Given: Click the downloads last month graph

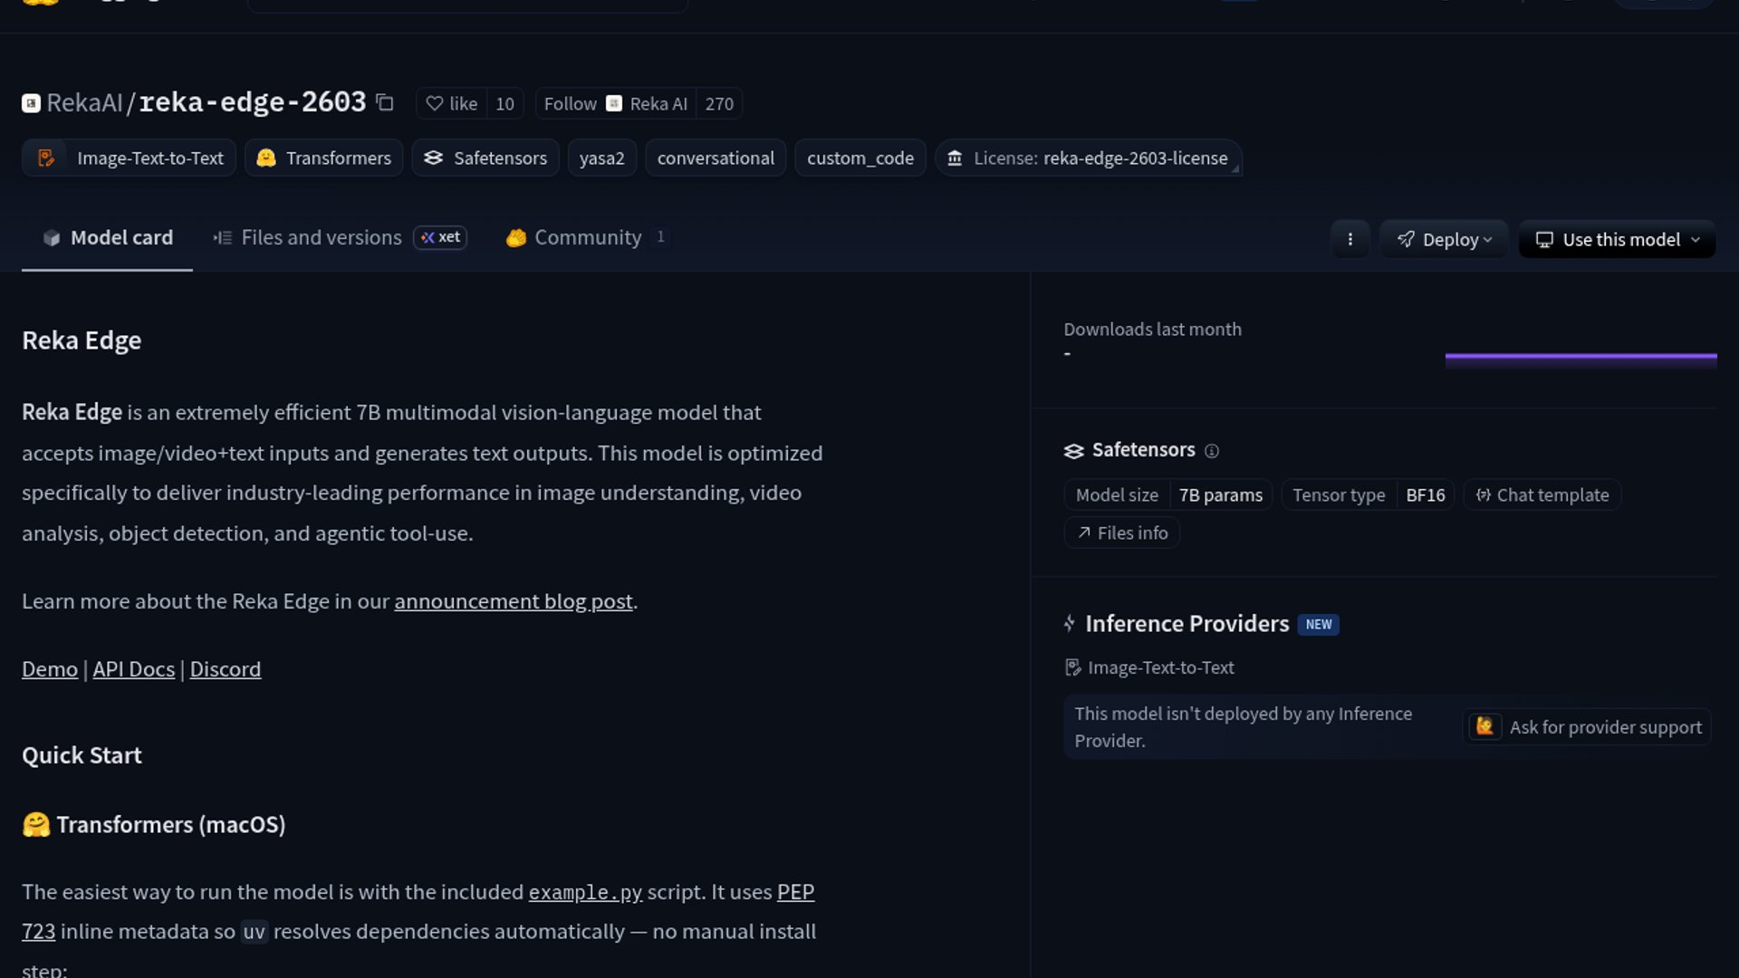Looking at the screenshot, I should click(x=1580, y=358).
